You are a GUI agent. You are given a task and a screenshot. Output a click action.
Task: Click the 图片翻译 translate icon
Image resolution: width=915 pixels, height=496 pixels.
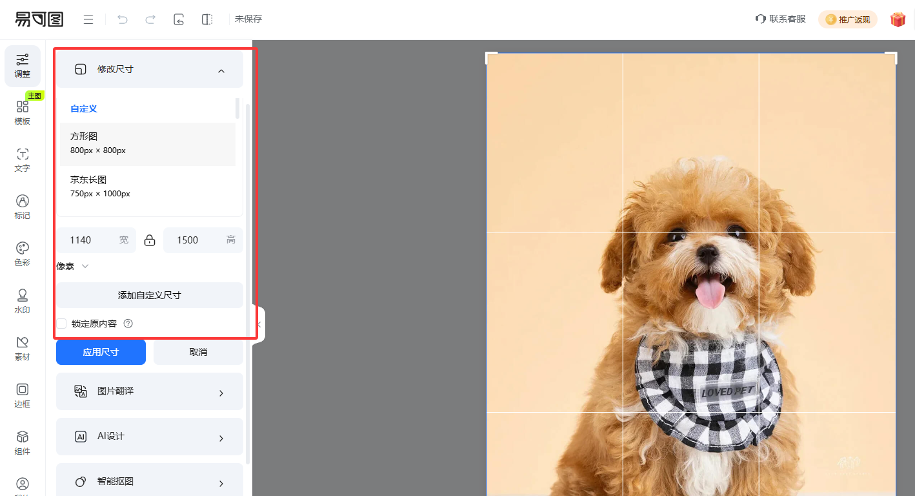81,391
